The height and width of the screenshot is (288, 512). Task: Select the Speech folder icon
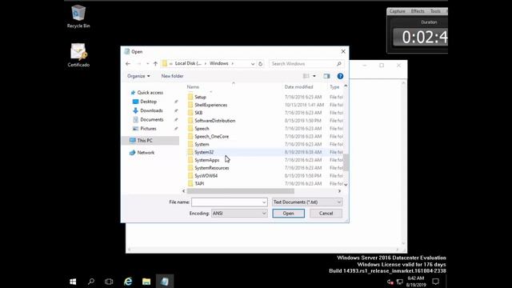(190, 128)
